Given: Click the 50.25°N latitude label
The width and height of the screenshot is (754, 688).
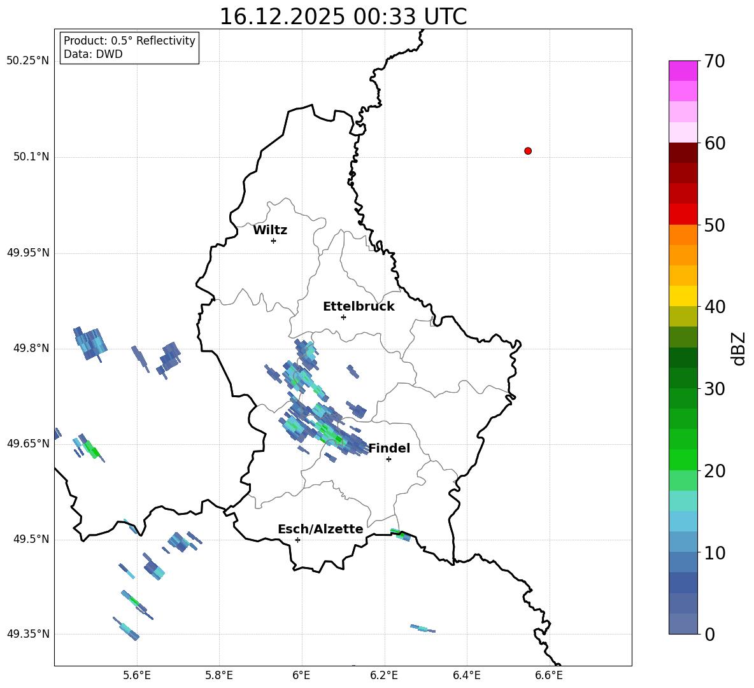Looking at the screenshot, I should coord(28,61).
